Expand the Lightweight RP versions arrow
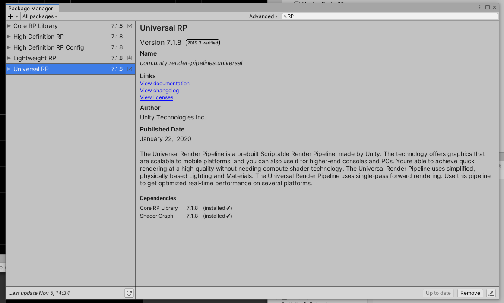Image resolution: width=504 pixels, height=303 pixels. pyautogui.click(x=9, y=58)
